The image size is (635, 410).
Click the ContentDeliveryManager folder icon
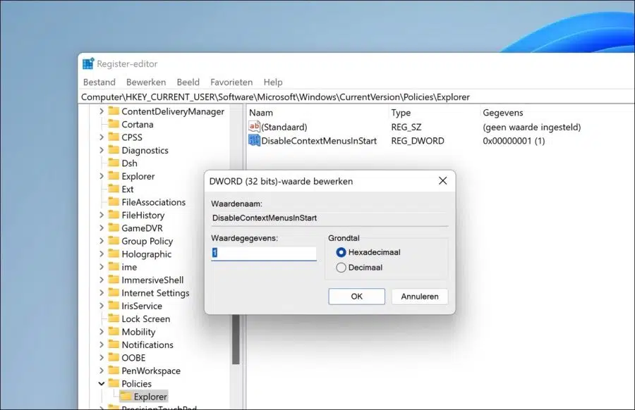tap(114, 111)
